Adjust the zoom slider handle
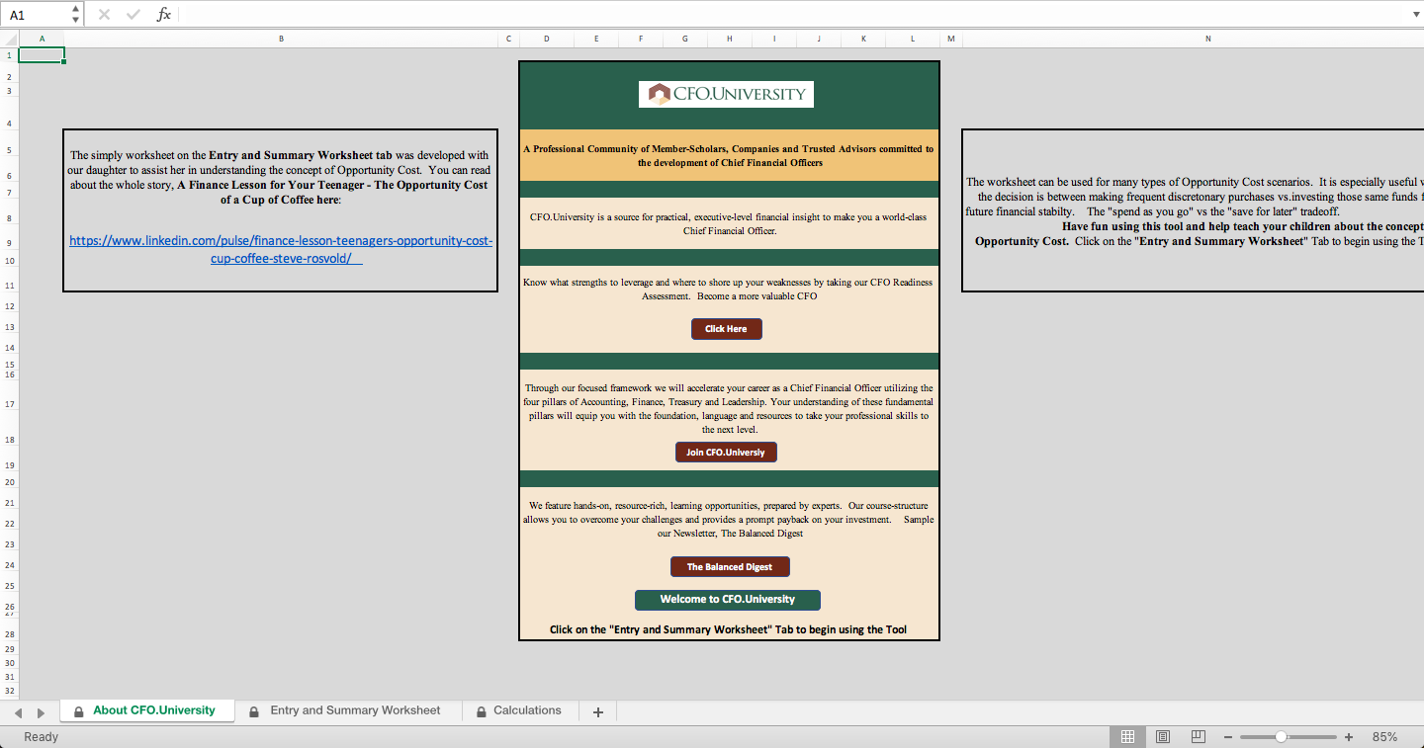Screen dimensions: 1424x748 [1281, 737]
